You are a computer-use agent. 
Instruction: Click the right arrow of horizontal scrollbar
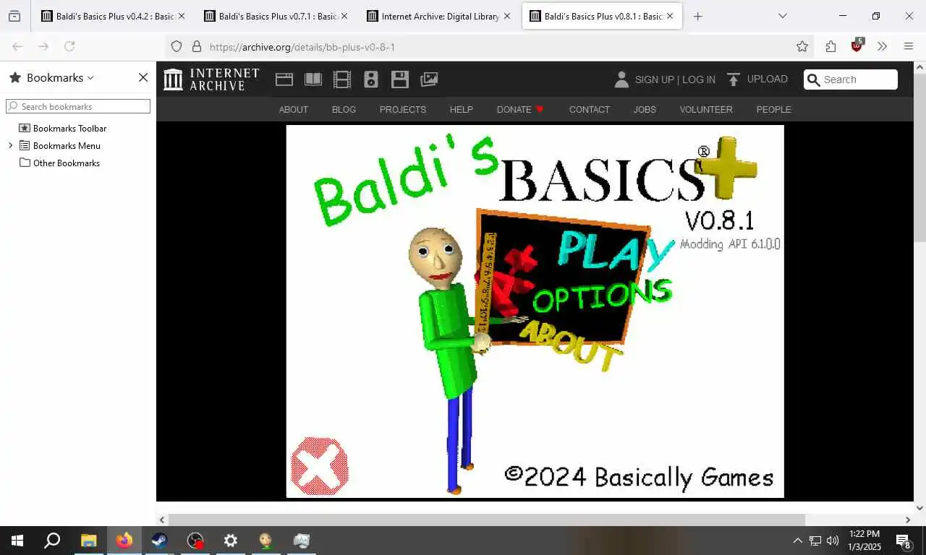908,520
